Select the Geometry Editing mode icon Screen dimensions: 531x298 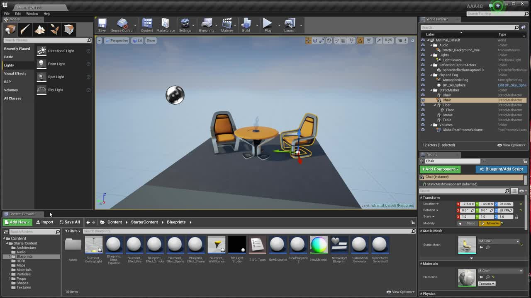pos(69,29)
